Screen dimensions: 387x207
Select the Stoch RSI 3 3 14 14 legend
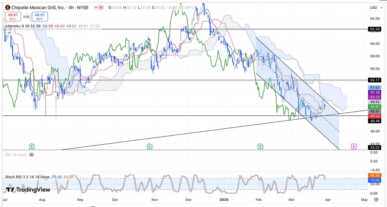(27, 177)
